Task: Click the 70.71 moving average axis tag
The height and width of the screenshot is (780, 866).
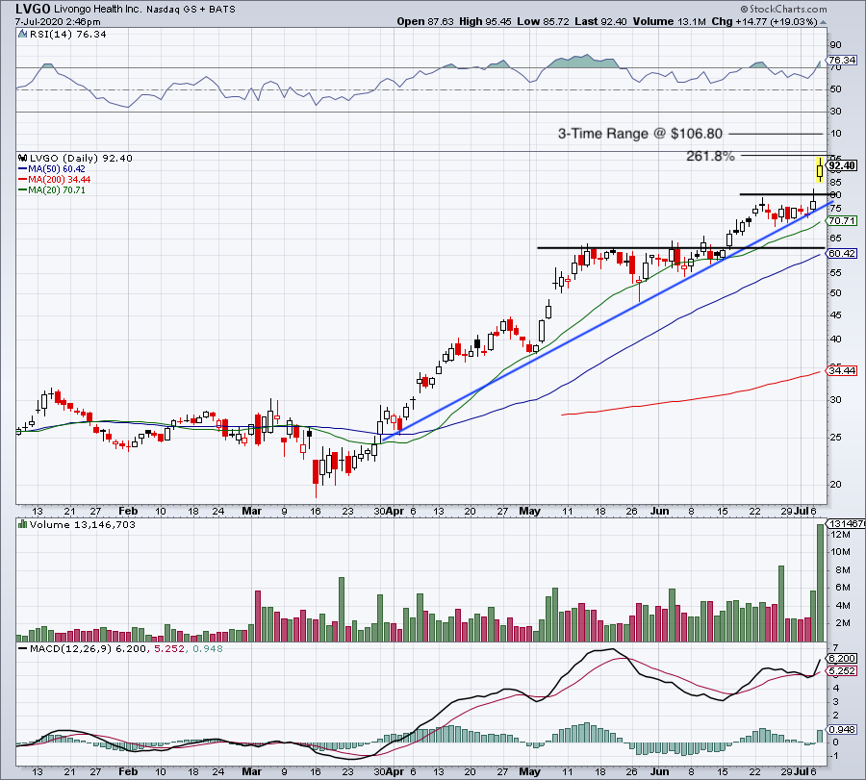Action: [x=842, y=221]
